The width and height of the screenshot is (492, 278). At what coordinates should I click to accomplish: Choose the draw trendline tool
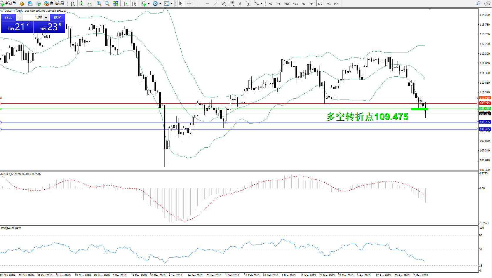coord(216,4)
